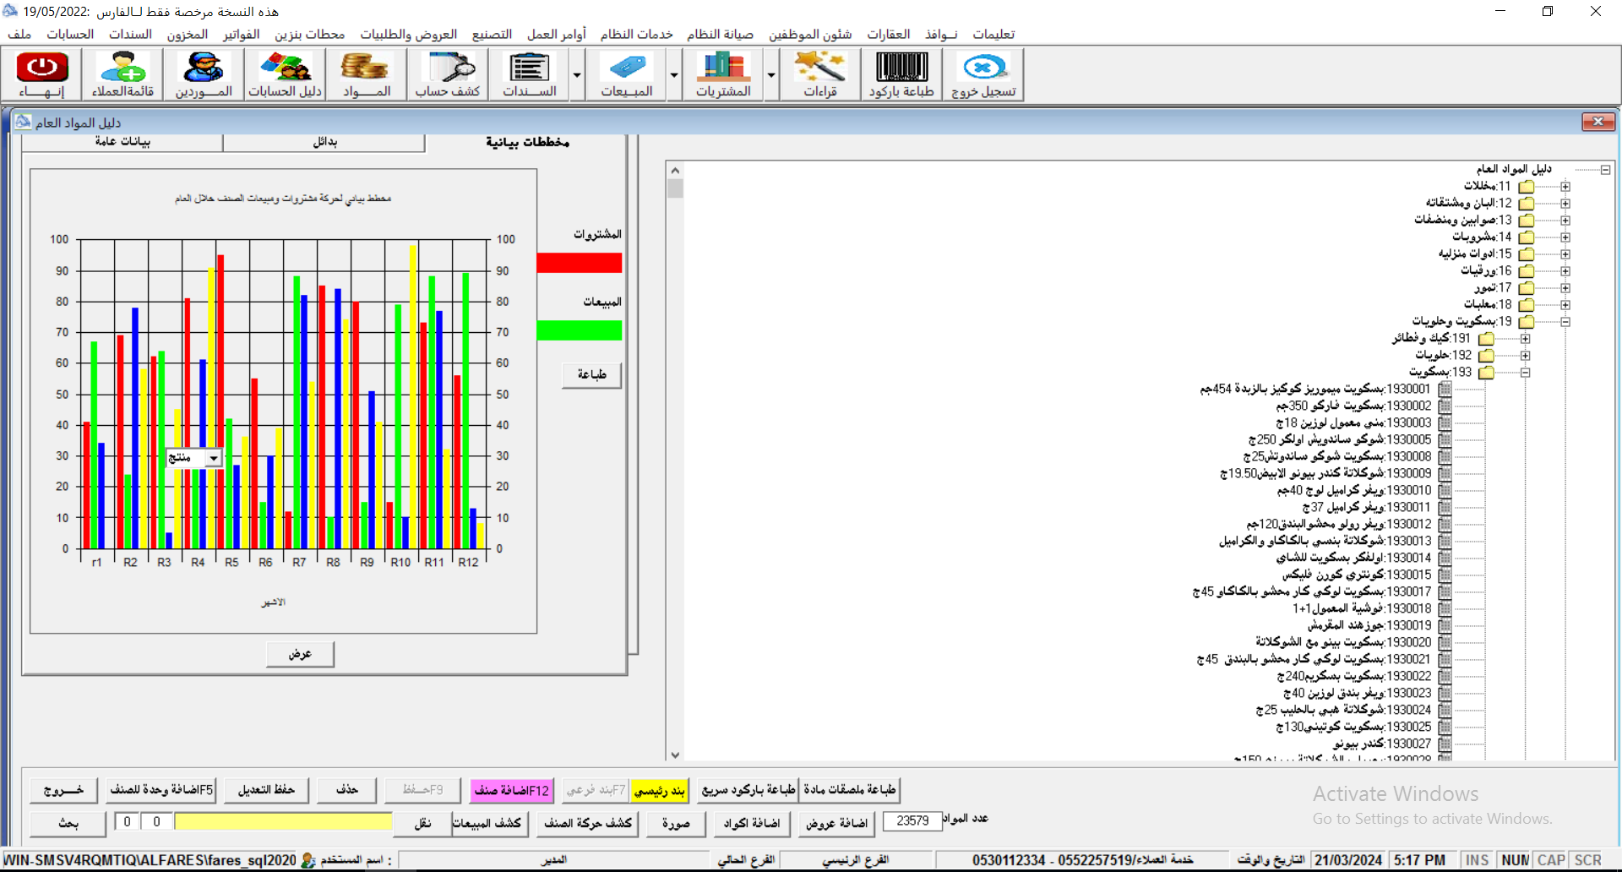
Task: Open the شئون الموظفين menu
Action: [810, 34]
